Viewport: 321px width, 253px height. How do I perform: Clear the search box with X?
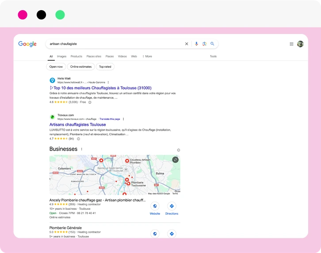coord(187,44)
